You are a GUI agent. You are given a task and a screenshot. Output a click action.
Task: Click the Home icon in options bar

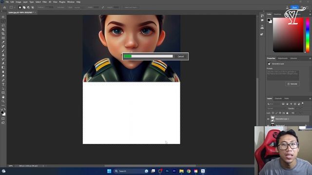[x=4, y=7]
